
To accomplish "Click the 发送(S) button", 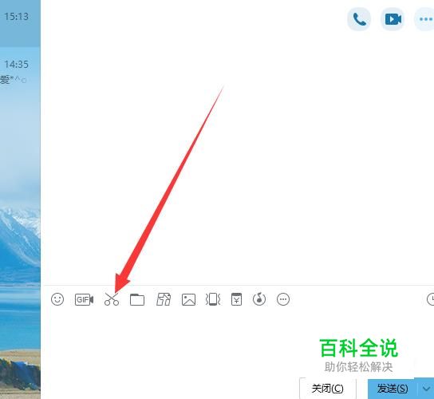I will (393, 389).
